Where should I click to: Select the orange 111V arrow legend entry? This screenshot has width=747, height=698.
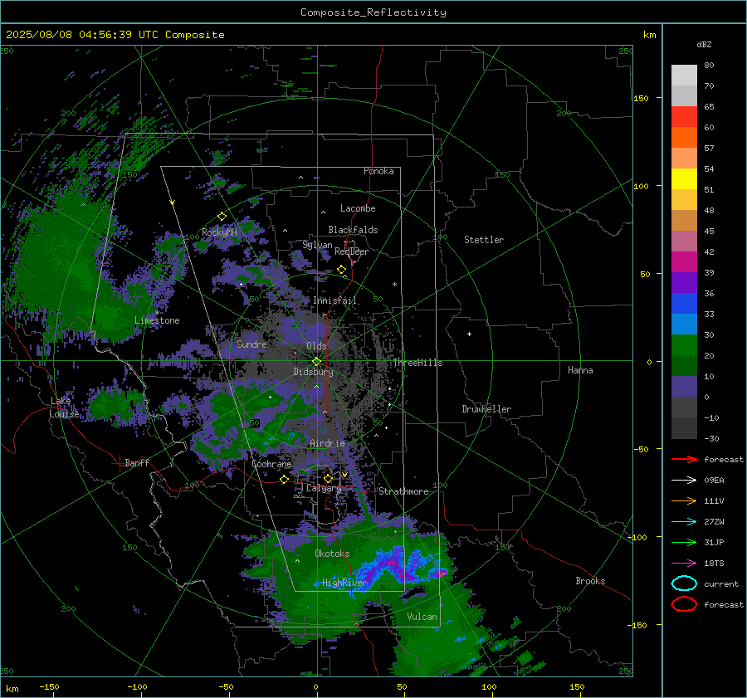coord(684,500)
